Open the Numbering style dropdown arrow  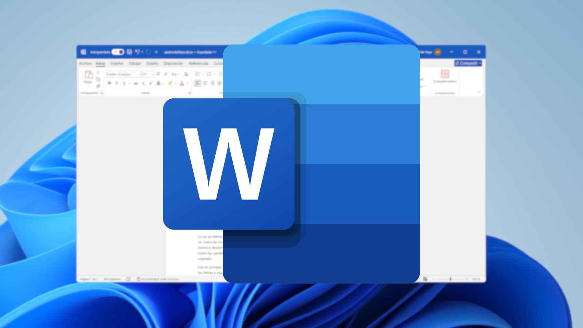pyautogui.click(x=215, y=74)
